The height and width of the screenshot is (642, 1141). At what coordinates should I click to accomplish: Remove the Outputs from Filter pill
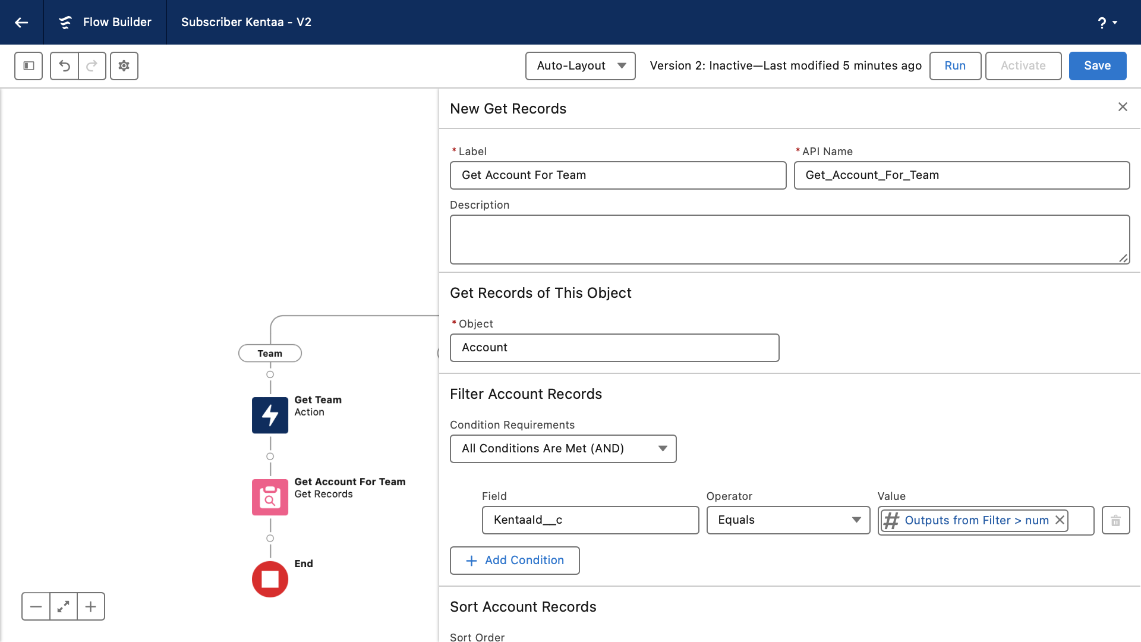coord(1060,520)
